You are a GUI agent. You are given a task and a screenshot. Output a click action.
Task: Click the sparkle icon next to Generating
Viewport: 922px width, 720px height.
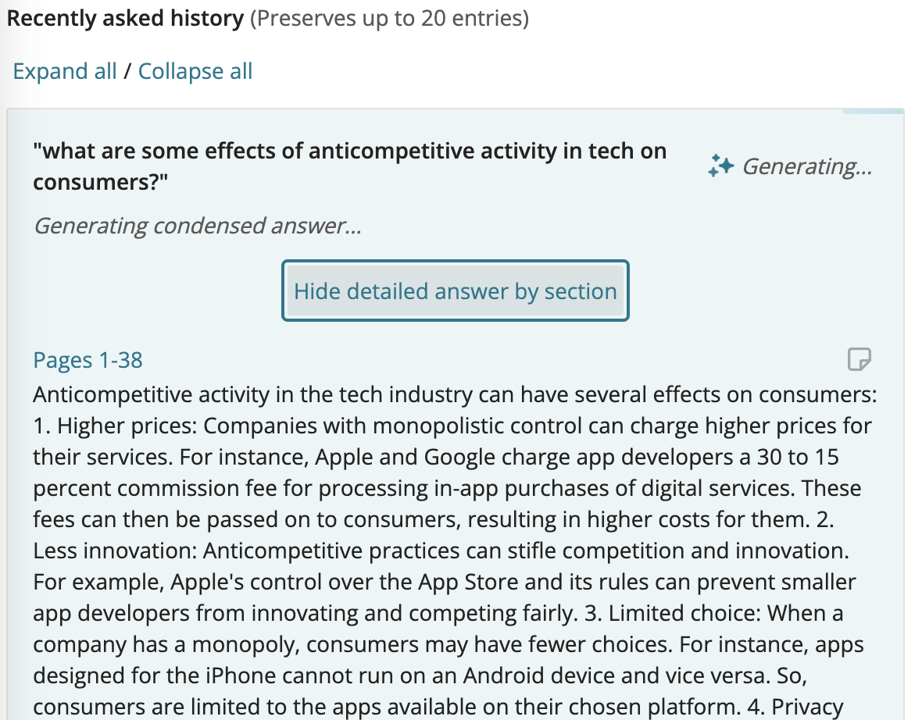tap(721, 166)
